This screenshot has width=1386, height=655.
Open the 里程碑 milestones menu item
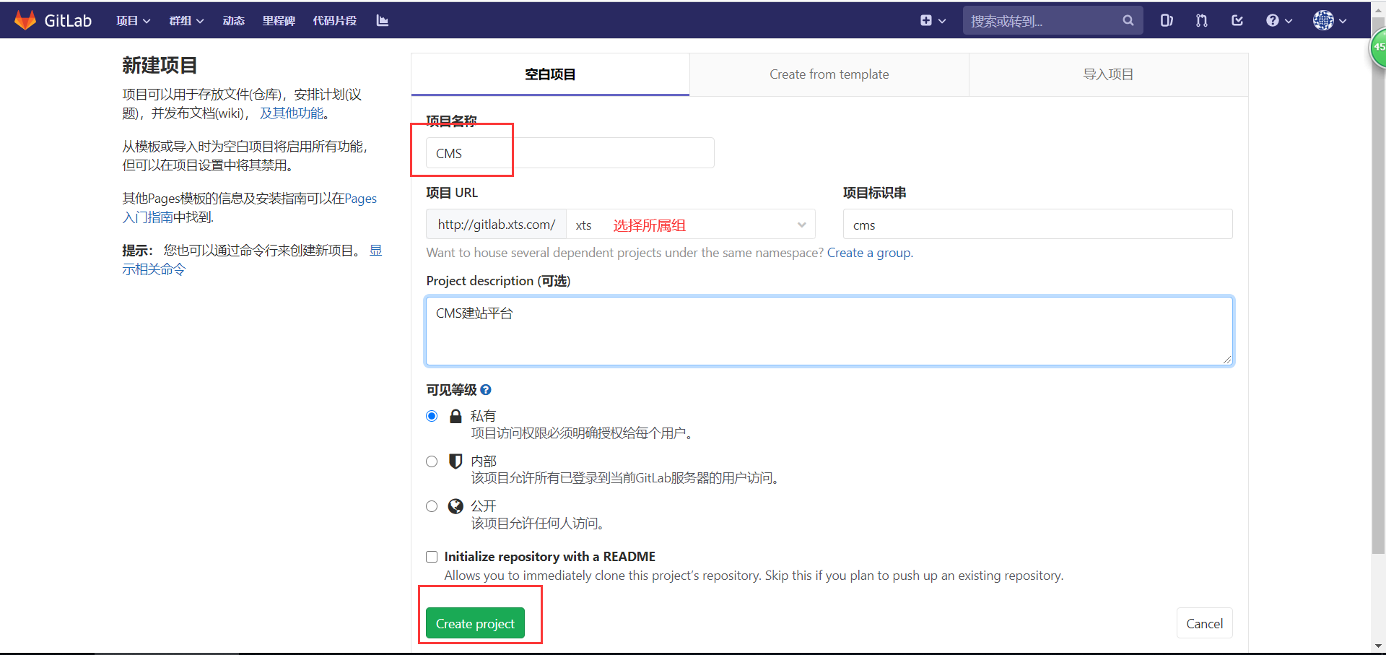coord(279,20)
